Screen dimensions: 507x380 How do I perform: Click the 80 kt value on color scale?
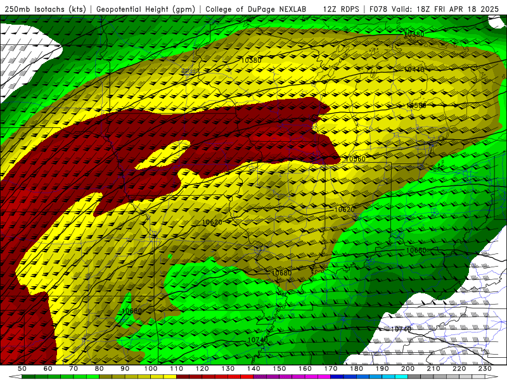click(x=99, y=369)
